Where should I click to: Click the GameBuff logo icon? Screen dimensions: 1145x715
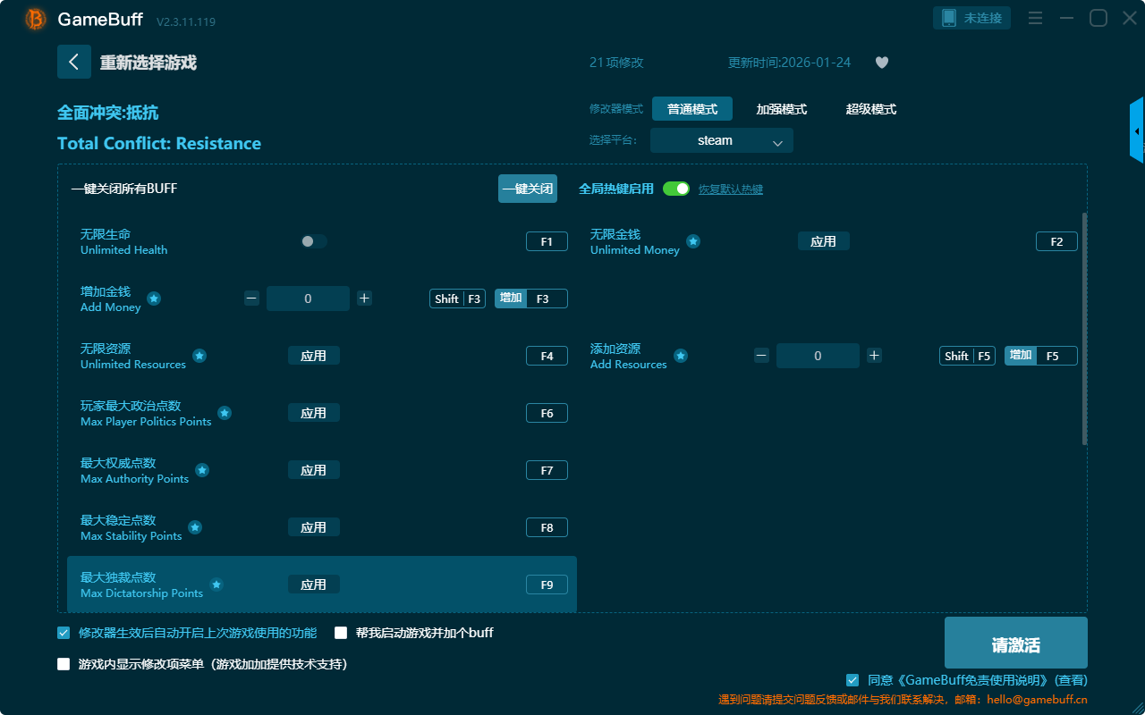click(x=36, y=19)
